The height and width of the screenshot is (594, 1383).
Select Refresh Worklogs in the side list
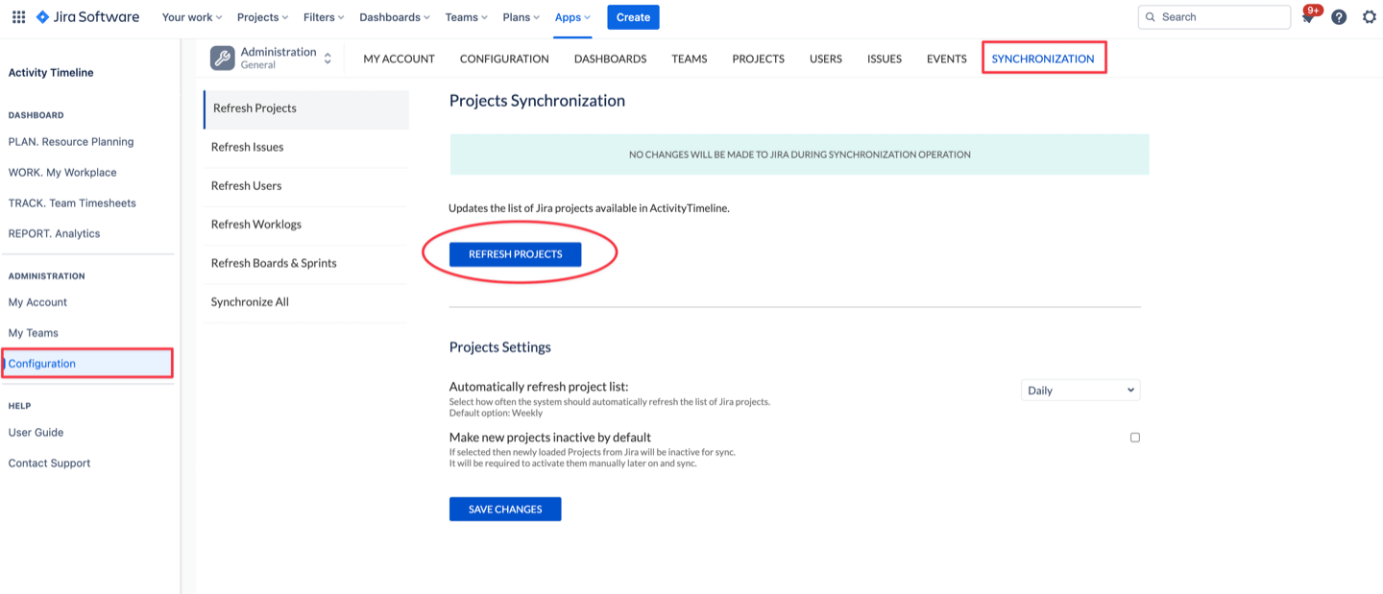click(256, 225)
